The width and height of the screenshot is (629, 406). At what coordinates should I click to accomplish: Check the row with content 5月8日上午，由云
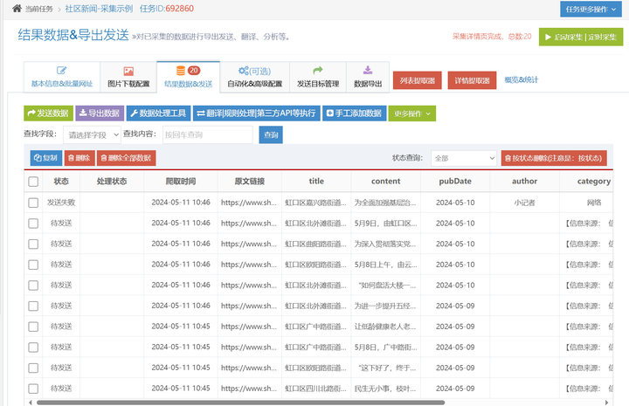click(x=33, y=265)
